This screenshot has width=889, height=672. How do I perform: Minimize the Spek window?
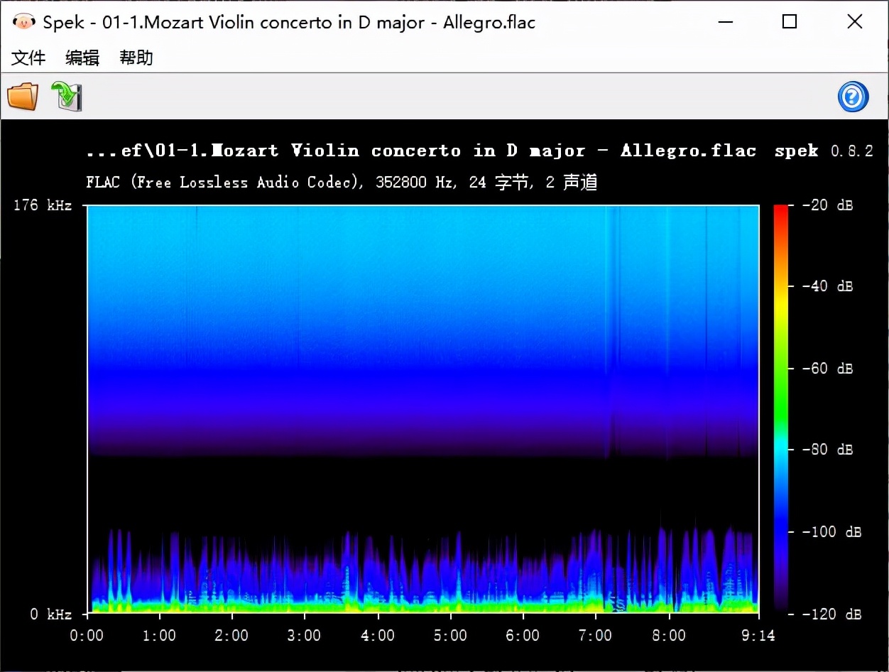(x=724, y=22)
